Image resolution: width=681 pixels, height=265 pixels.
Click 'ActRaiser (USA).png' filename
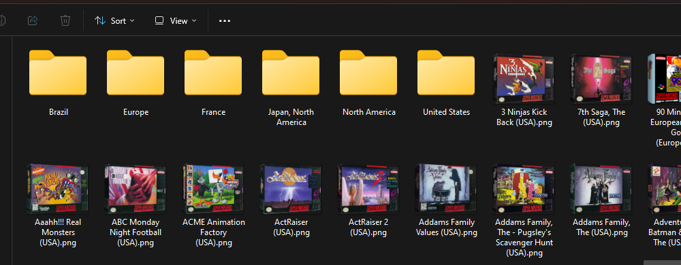291,228
